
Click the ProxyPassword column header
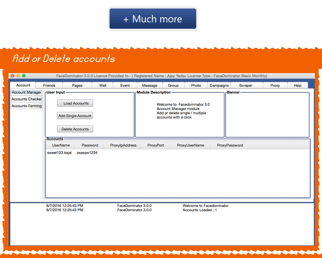[x=230, y=145]
